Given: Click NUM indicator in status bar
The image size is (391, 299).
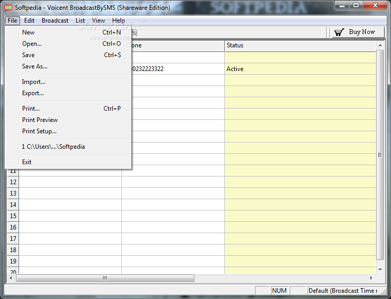Looking at the screenshot, I should 279,291.
